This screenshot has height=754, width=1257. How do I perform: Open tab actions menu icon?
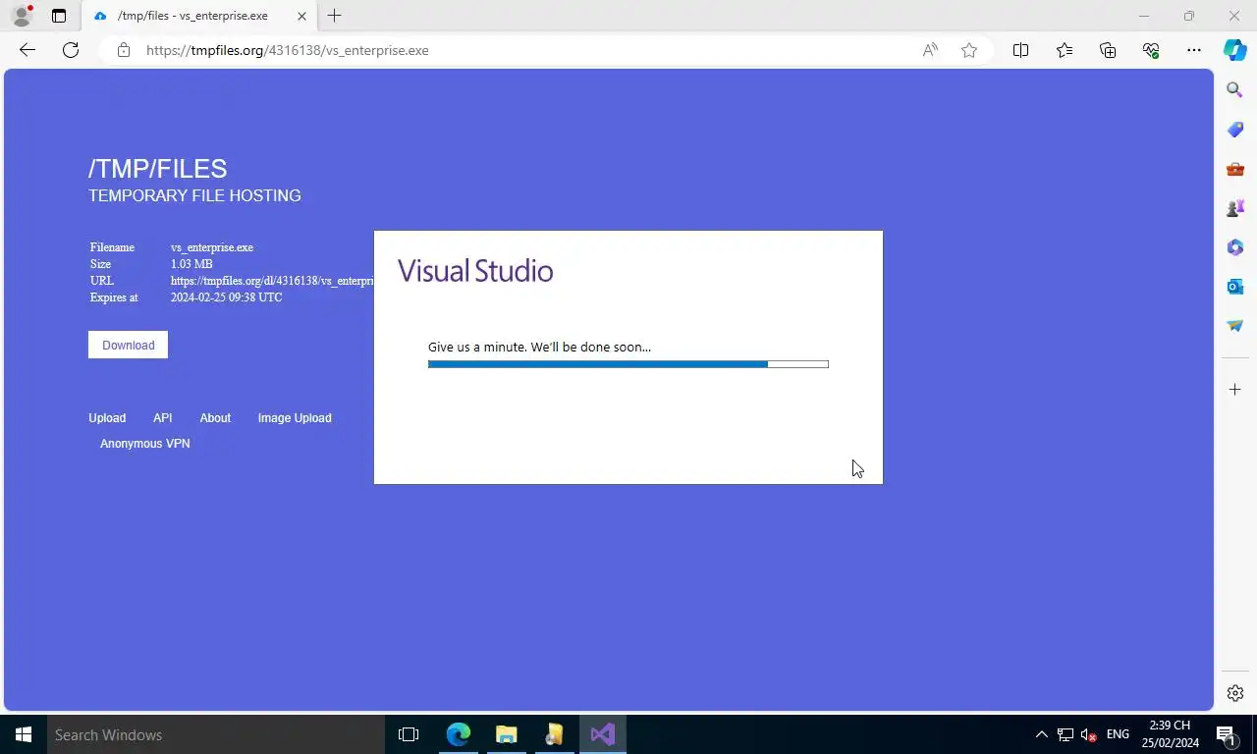coord(59,16)
